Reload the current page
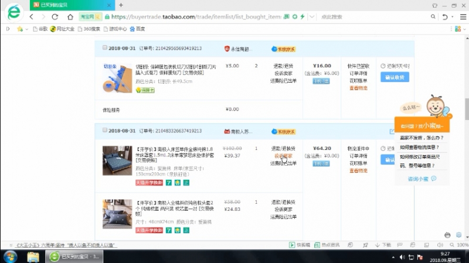This screenshot has height=263, width=469. point(55,17)
